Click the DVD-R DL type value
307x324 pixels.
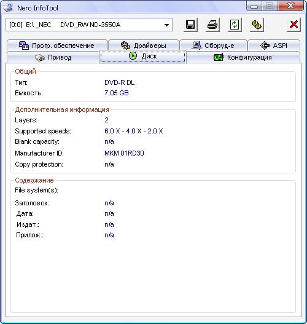(120, 82)
